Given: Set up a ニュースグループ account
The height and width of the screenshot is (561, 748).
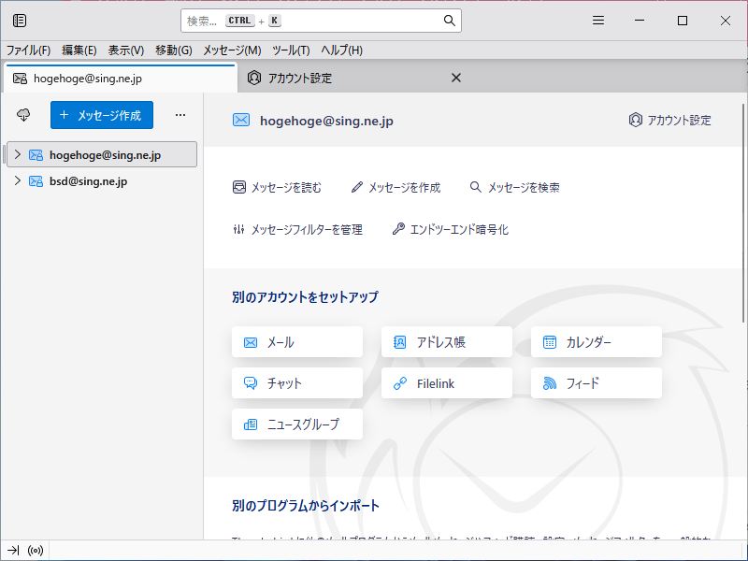Looking at the screenshot, I should pyautogui.click(x=297, y=424).
